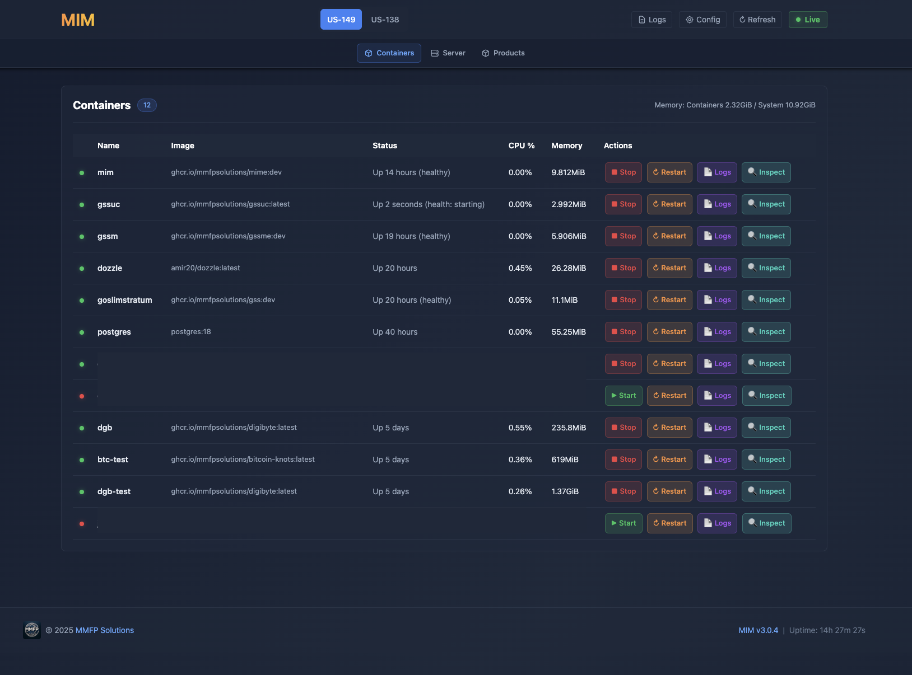This screenshot has width=912, height=675.
Task: Restart gssm using the circular arrow icon
Action: click(655, 236)
